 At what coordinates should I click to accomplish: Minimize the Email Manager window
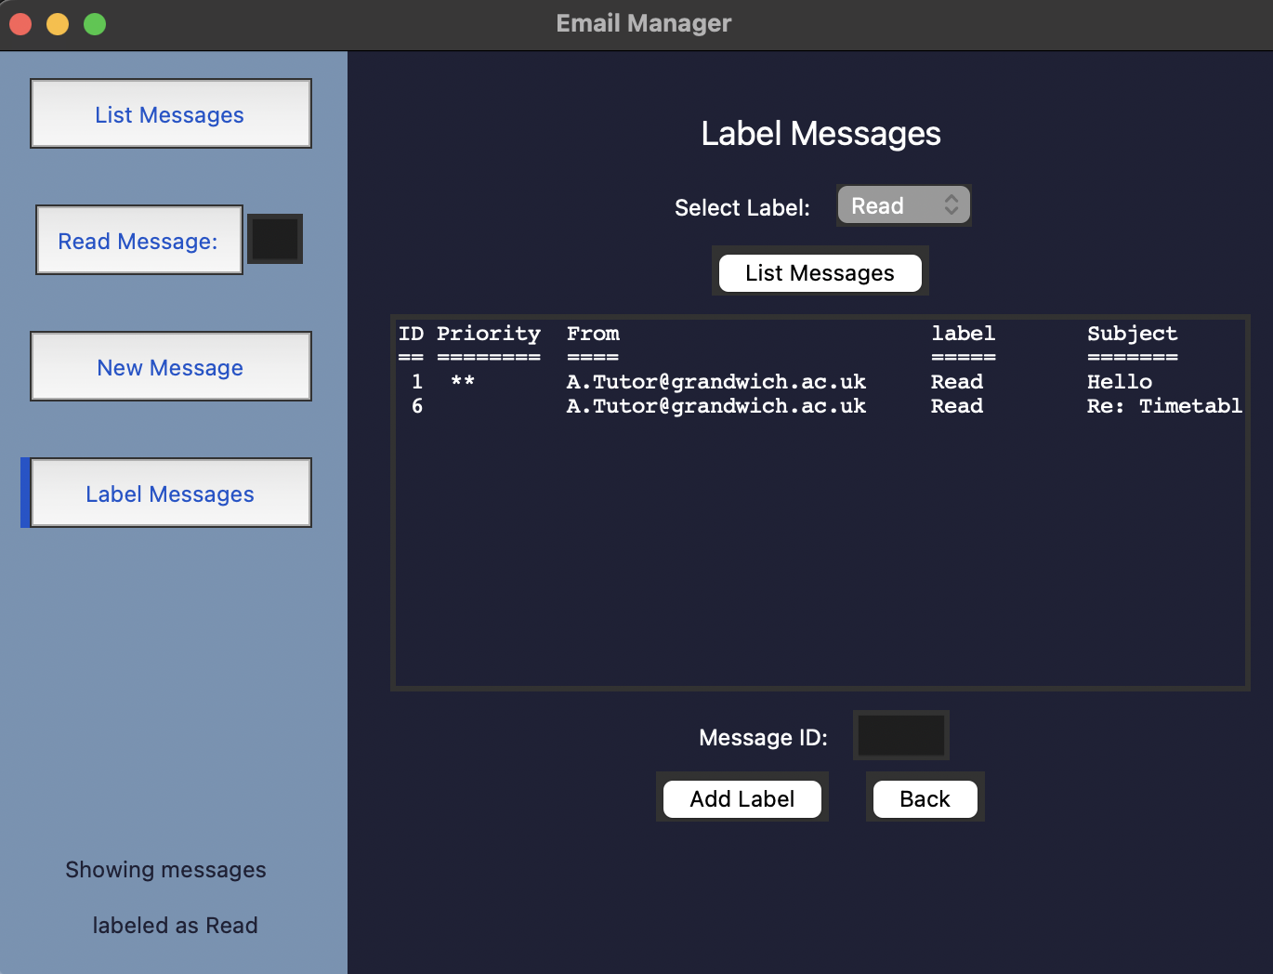click(58, 24)
